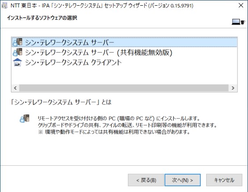The width and height of the screenshot is (248, 192).
Task: Click description line リモートアクセスを受け付ける側の PC
Action: pos(119,118)
